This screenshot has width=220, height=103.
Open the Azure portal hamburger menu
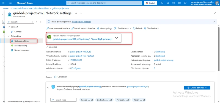pos(10,3)
